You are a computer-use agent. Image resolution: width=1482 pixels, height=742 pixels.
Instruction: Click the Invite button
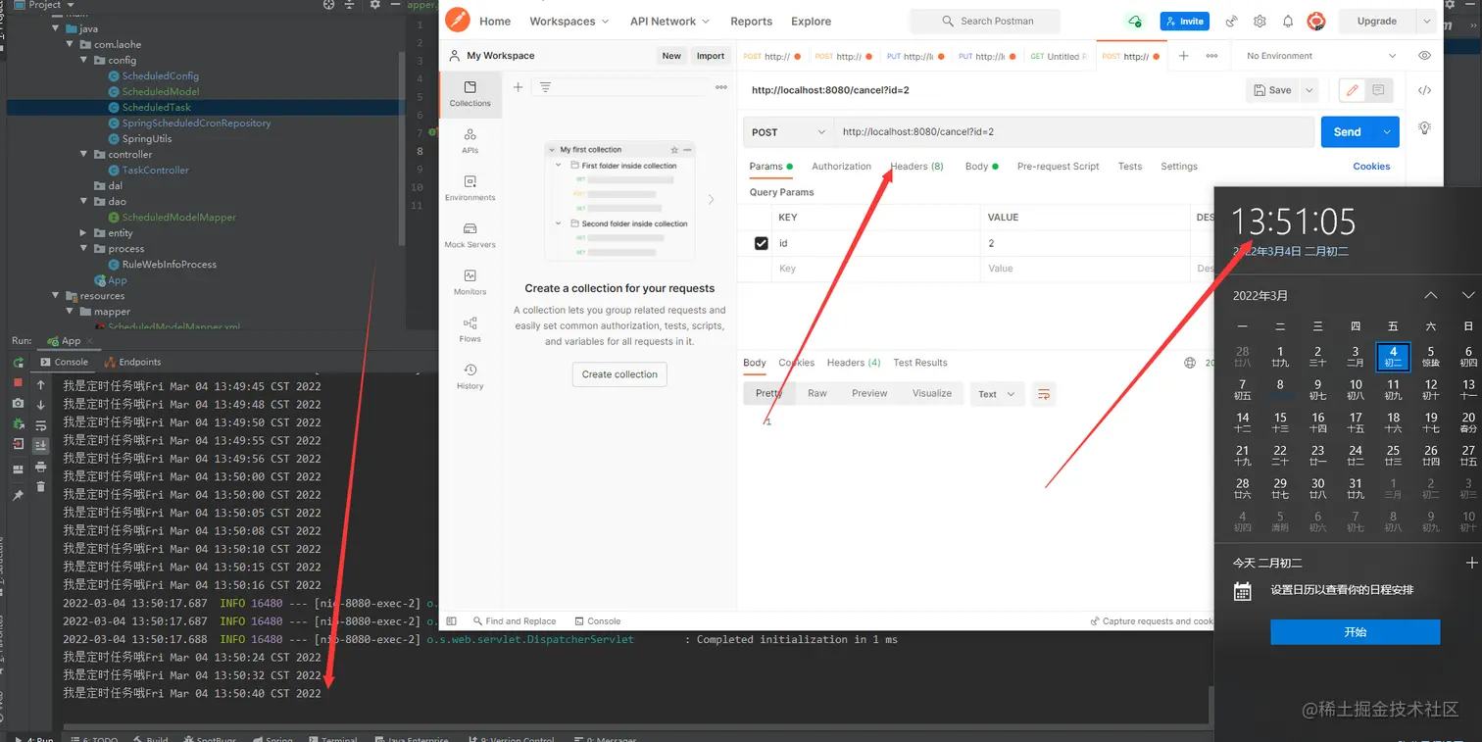pos(1185,21)
